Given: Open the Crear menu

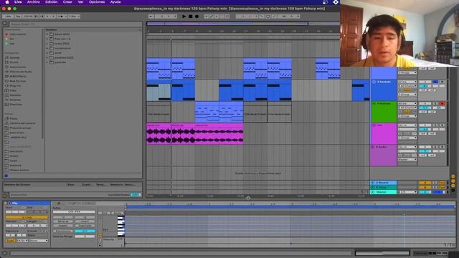Looking at the screenshot, I should pos(67,2).
